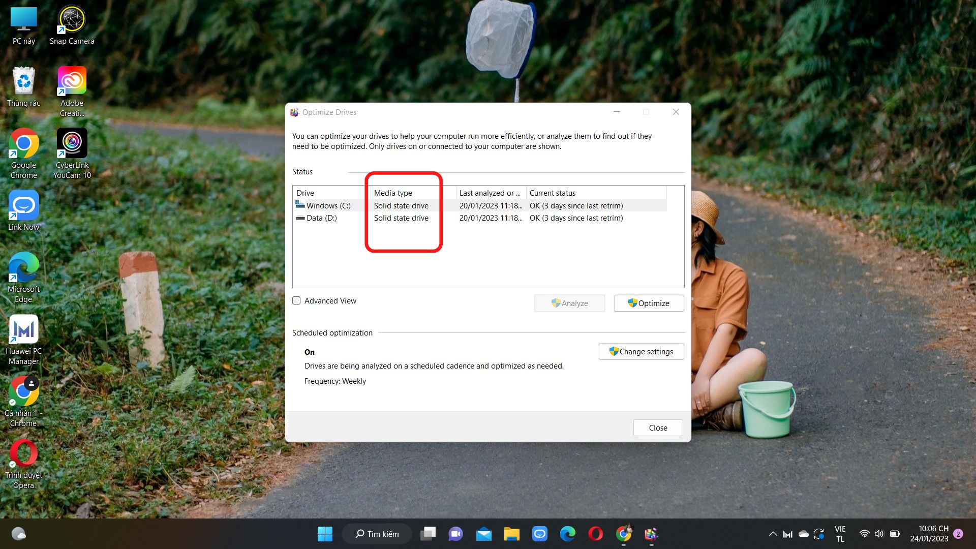Viewport: 976px width, 549px height.
Task: Open the Teams Chat taskbar icon
Action: click(x=455, y=534)
